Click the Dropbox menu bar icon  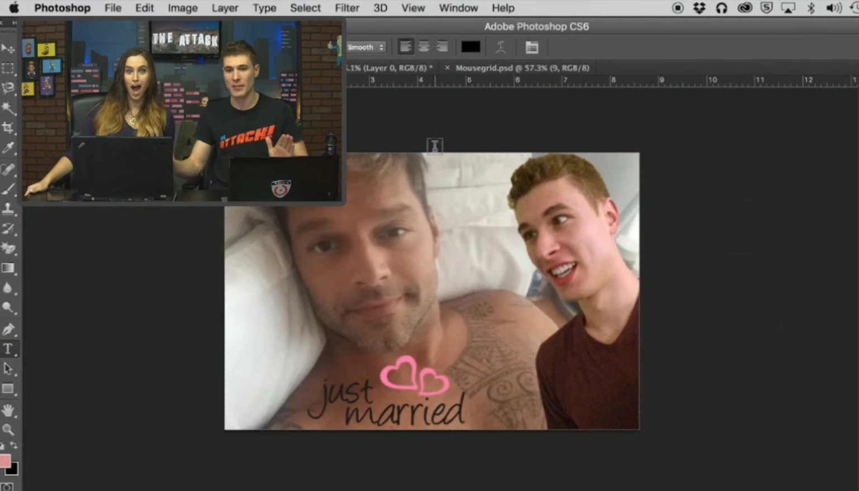(699, 8)
